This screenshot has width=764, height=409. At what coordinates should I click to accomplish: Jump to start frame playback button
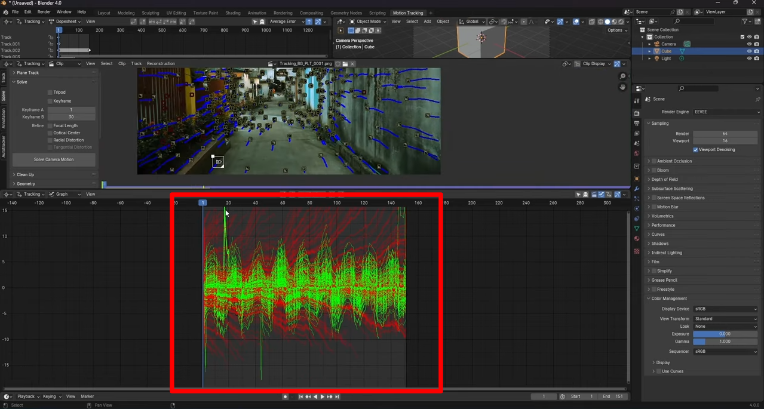[x=301, y=396]
